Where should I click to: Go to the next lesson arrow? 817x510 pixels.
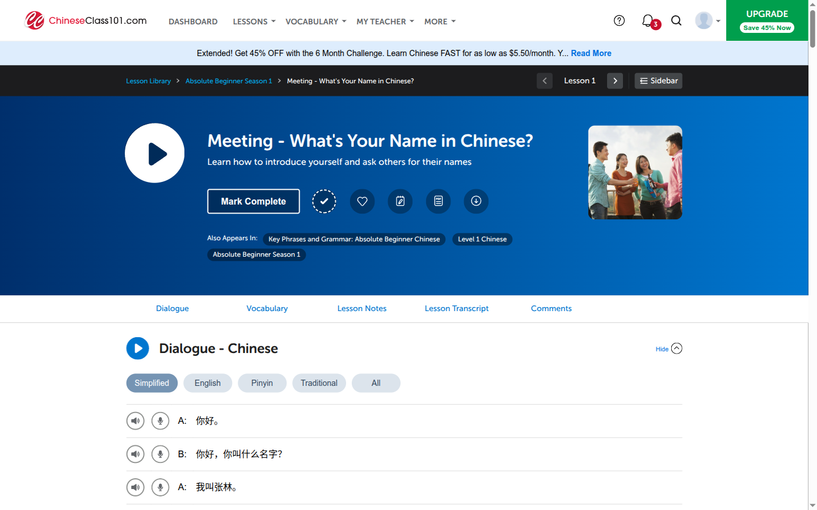614,81
